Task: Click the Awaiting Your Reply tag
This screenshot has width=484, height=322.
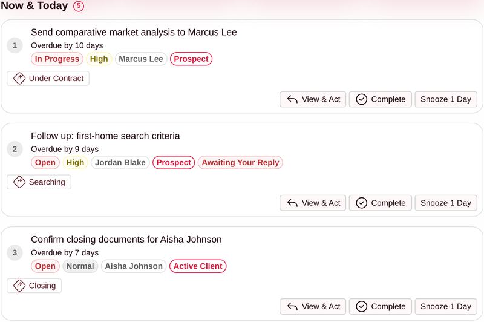Action: (x=240, y=163)
